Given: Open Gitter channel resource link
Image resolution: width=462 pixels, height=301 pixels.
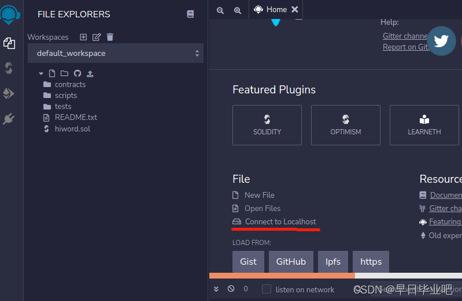Looking at the screenshot, I should click(445, 208).
